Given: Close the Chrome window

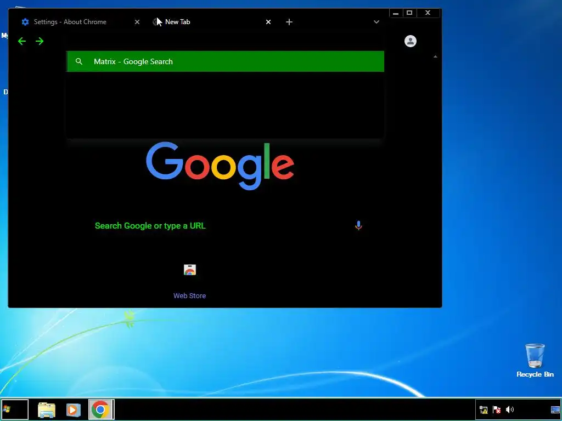Looking at the screenshot, I should click(x=428, y=13).
